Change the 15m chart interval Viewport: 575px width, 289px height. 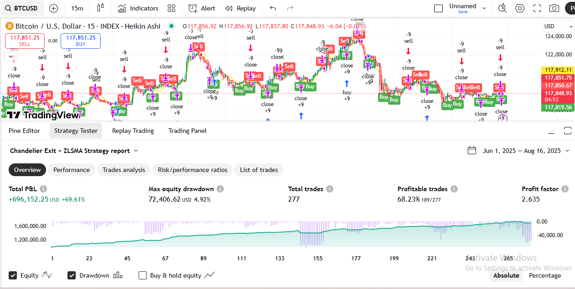[78, 8]
